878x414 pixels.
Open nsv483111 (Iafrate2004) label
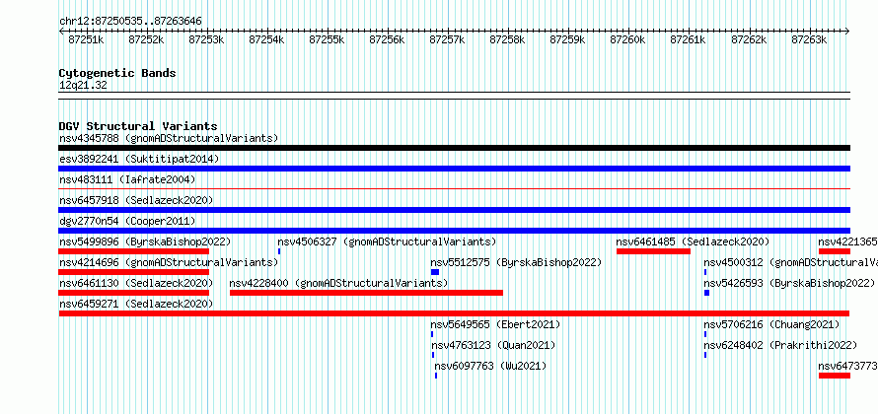point(127,179)
